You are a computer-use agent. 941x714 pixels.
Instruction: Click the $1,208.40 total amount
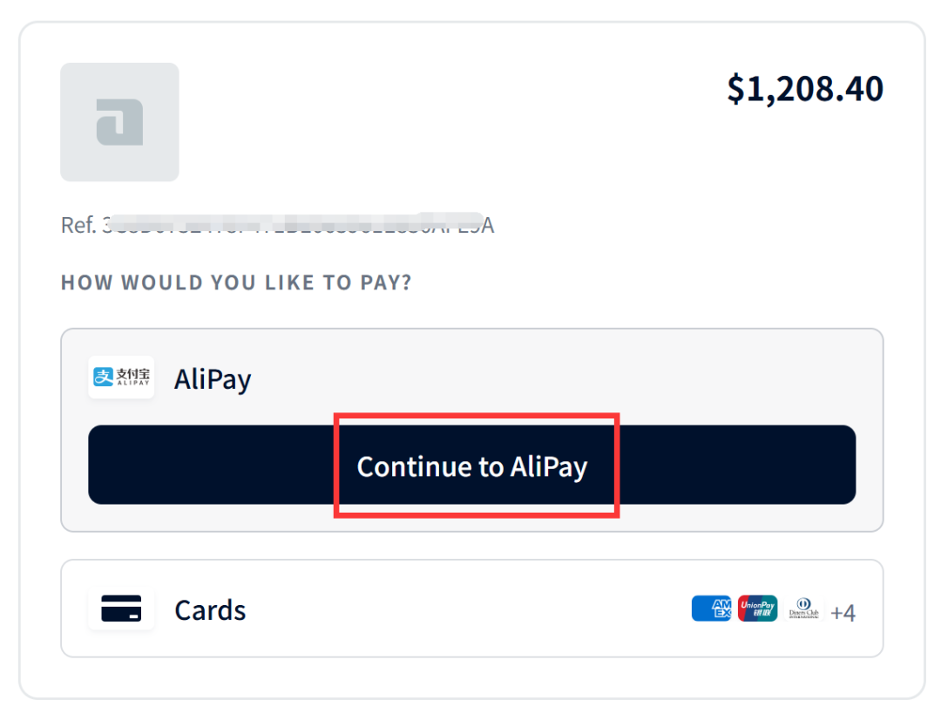(x=805, y=89)
